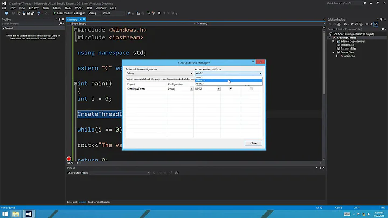
Task: Click the New Project toolbar icon
Action: coord(19,13)
